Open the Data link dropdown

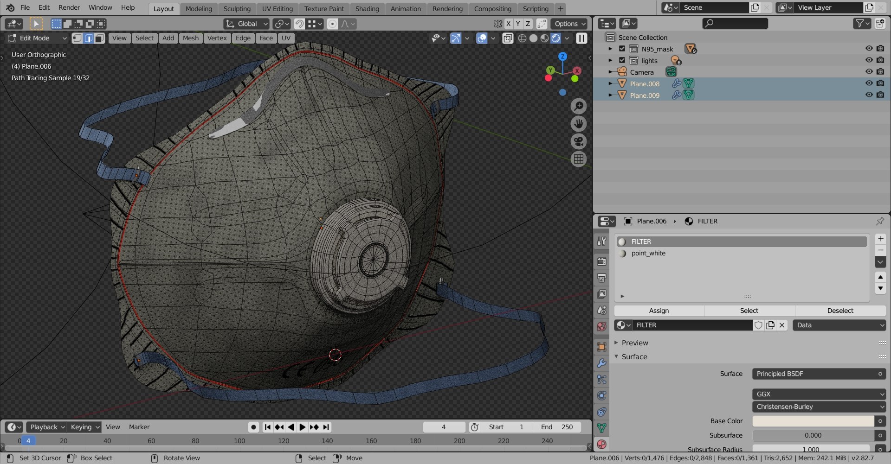point(839,325)
